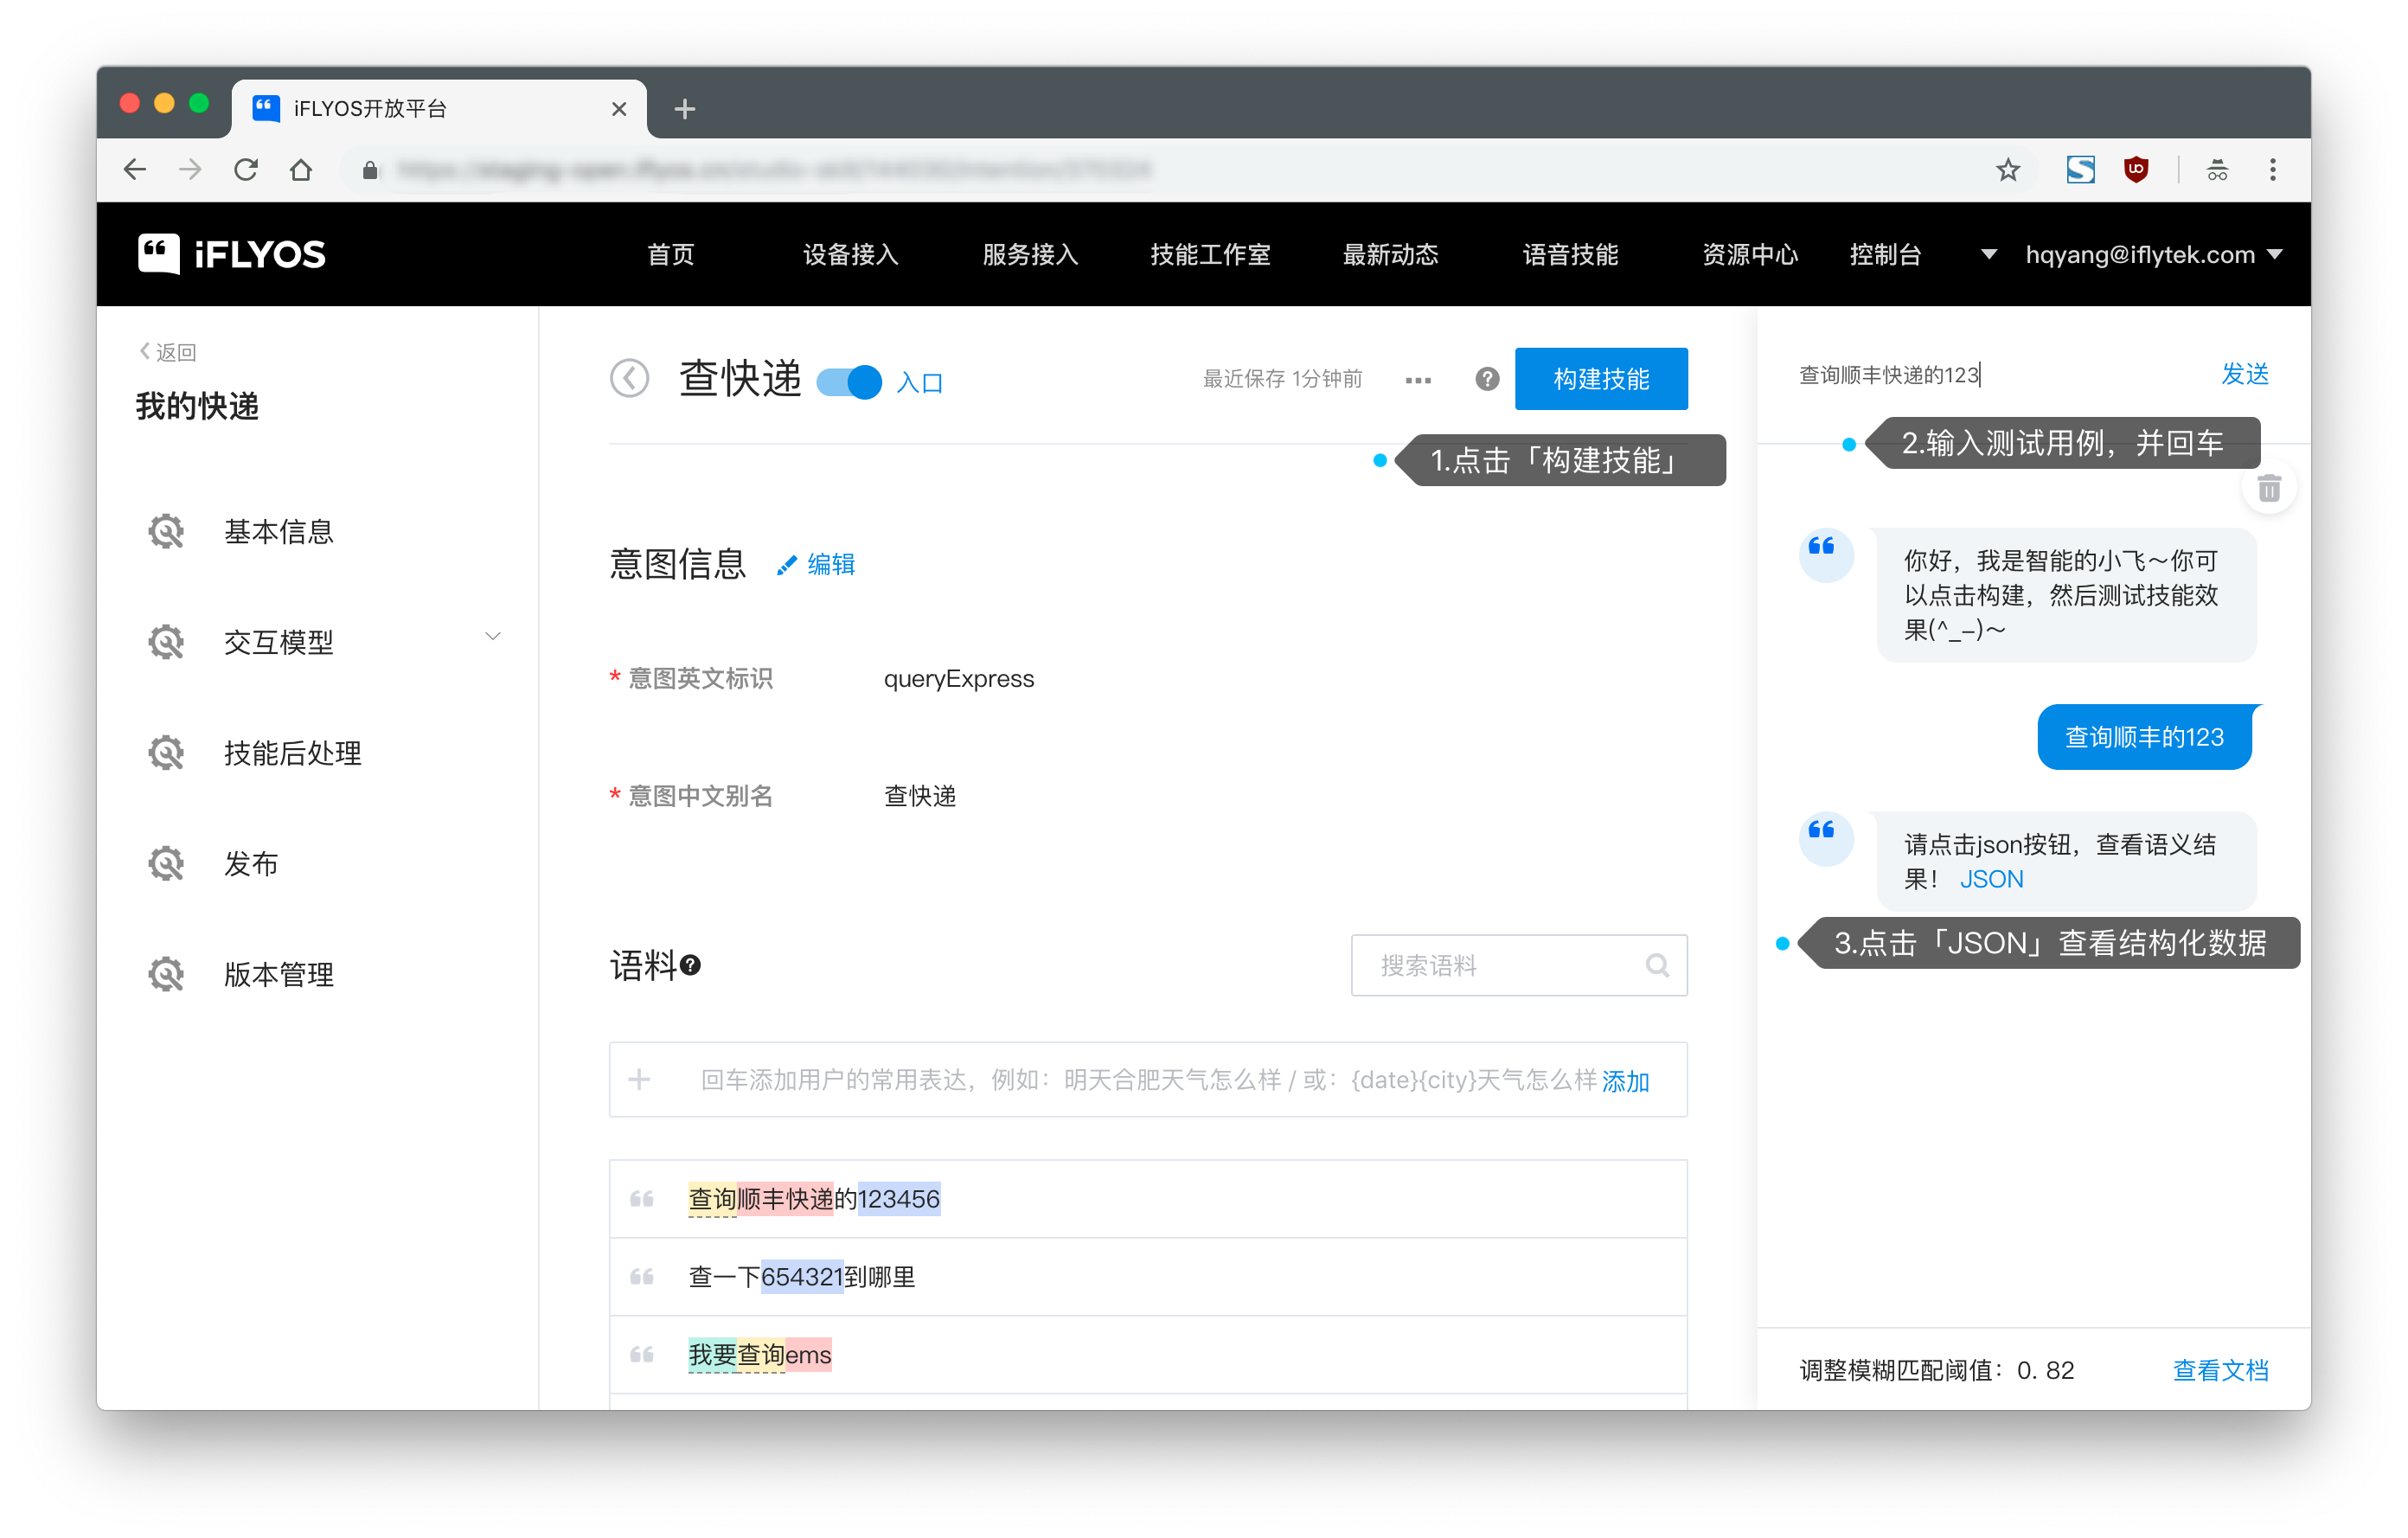Delete chat history with trash icon
Image resolution: width=2408 pixels, height=1538 pixels.
2269,488
